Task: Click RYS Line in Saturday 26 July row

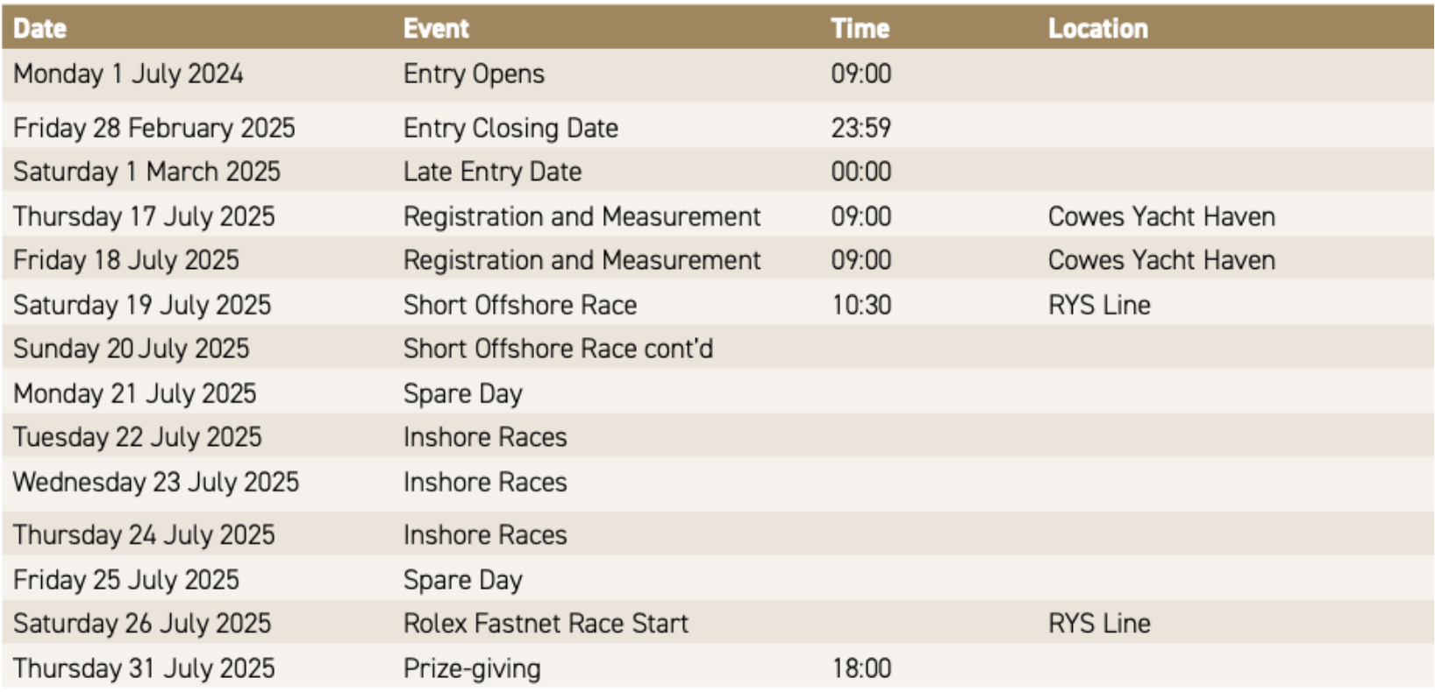Action: coord(1099,624)
